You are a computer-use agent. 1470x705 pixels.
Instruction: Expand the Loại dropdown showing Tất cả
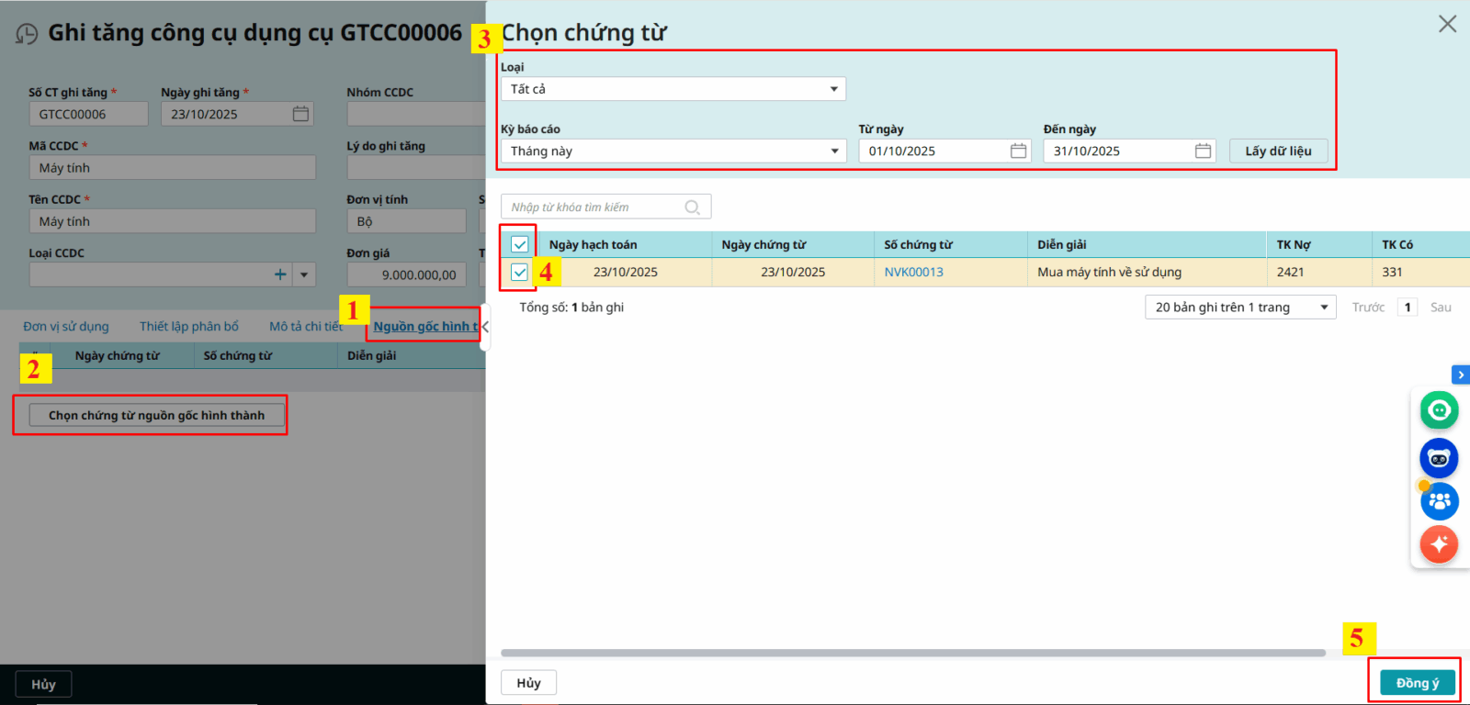pos(673,89)
